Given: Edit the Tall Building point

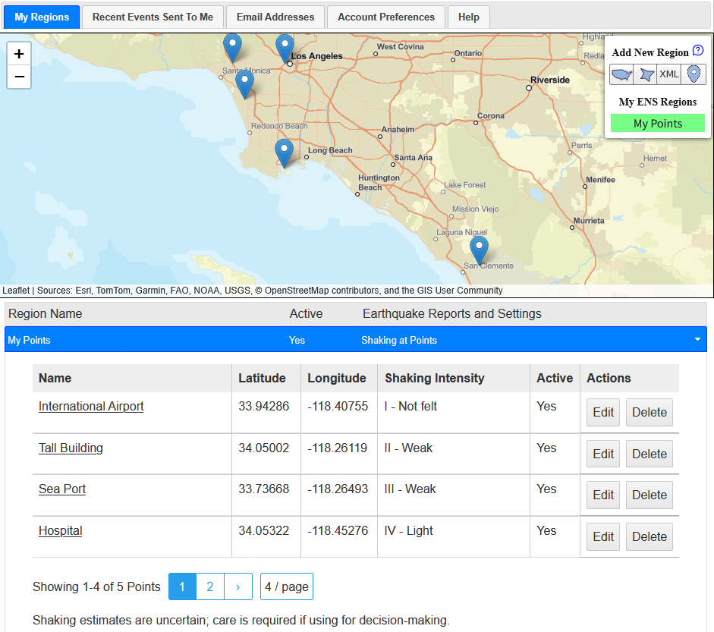Looking at the screenshot, I should pos(603,454).
